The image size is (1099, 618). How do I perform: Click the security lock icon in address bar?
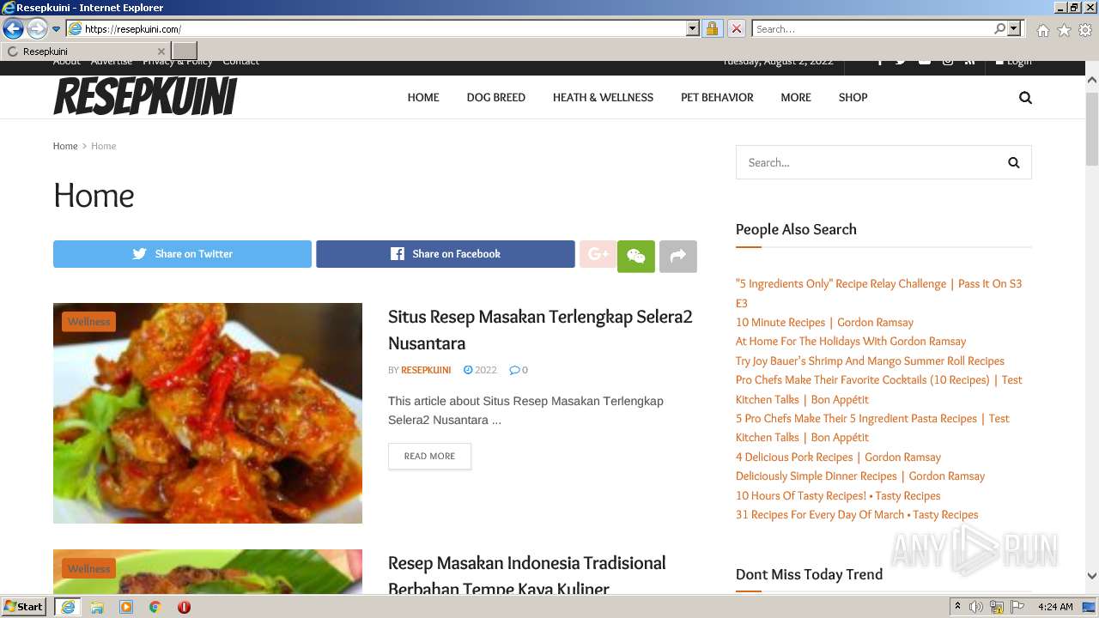click(x=712, y=29)
